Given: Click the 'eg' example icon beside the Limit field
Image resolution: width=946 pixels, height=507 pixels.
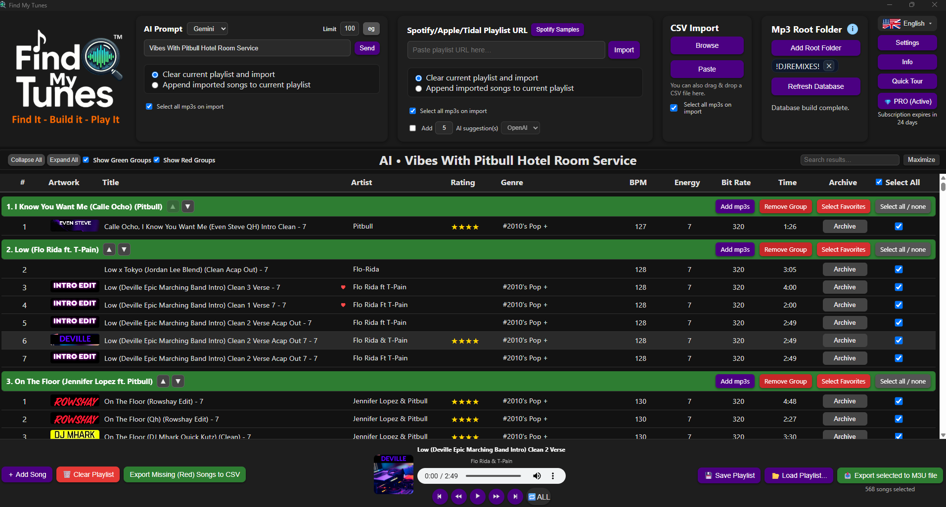Looking at the screenshot, I should pos(371,29).
